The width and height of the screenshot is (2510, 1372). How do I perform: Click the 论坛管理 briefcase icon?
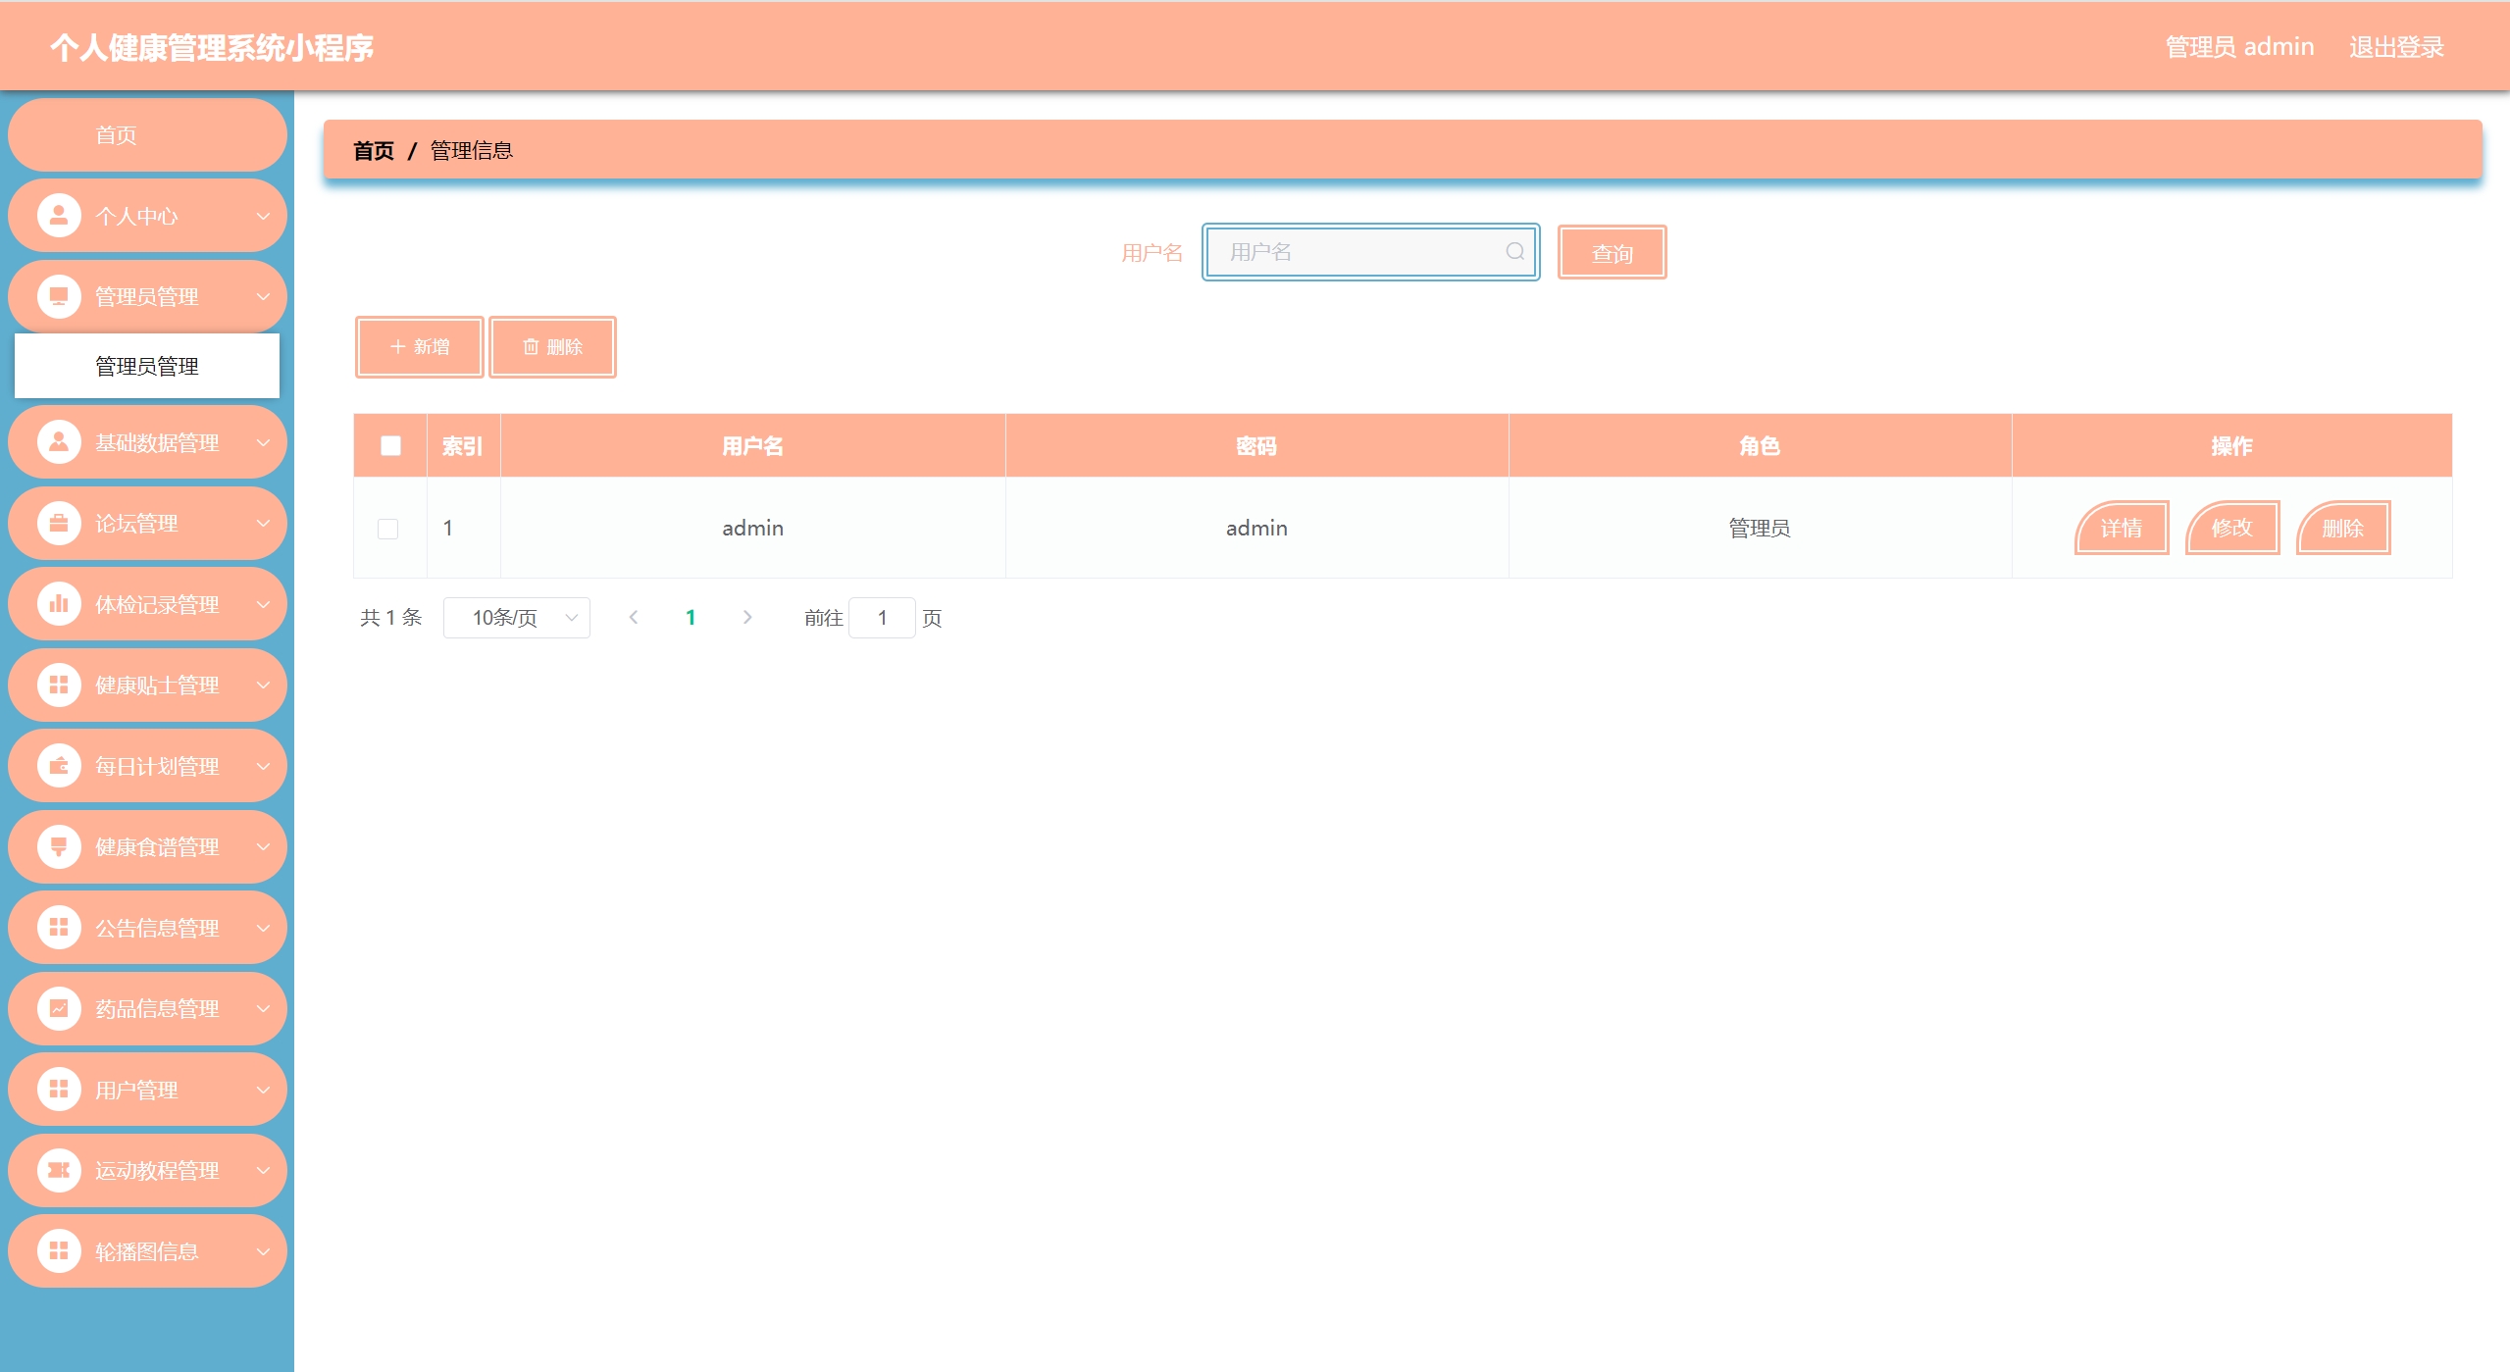click(59, 524)
